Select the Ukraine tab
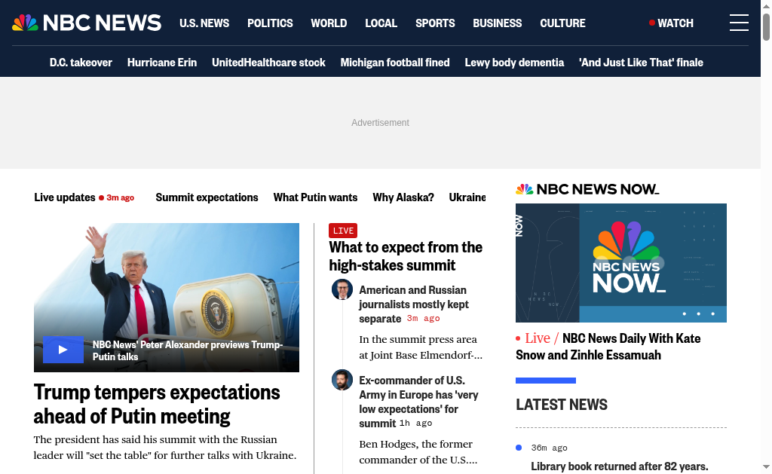The image size is (772, 474). pos(467,197)
